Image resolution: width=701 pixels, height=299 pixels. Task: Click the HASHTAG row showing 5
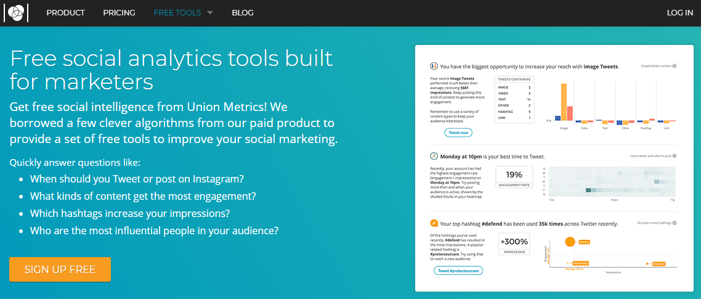[514, 112]
